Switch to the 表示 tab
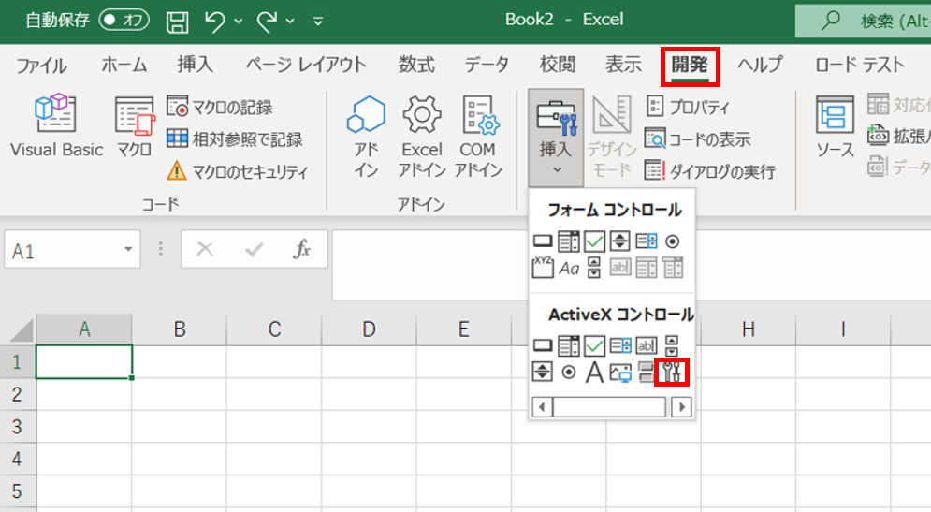931x512 pixels. (x=623, y=65)
